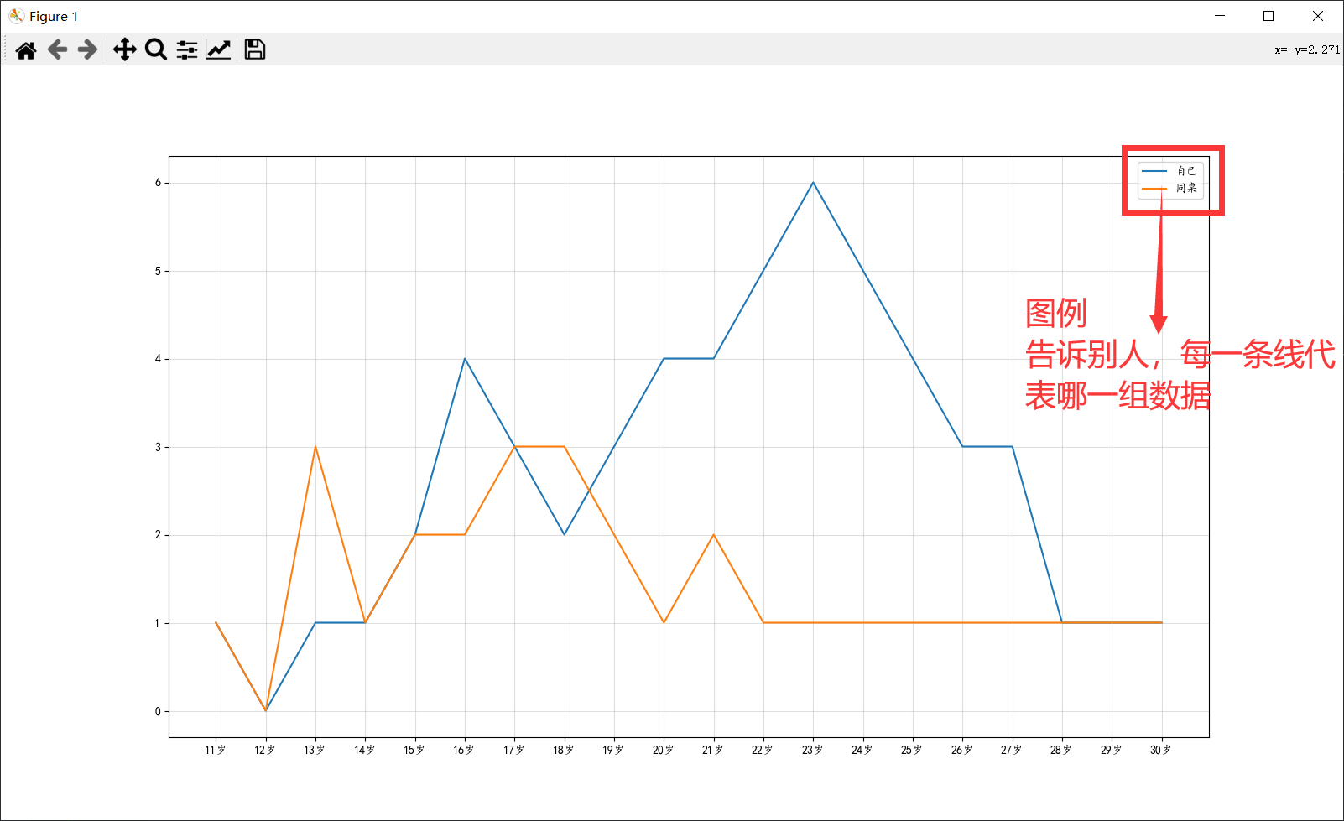Viewport: 1344px width, 821px height.
Task: Click the x-axis label '24岁'
Action: 862,750
